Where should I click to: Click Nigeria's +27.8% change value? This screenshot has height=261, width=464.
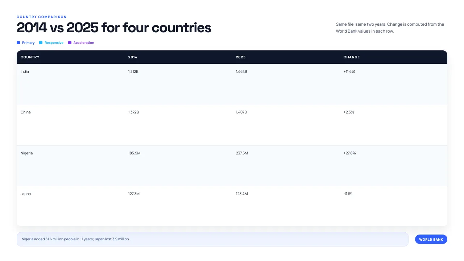[349, 153]
